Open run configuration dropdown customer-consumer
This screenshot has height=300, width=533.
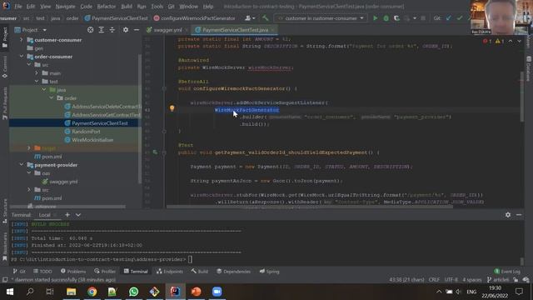321,18
